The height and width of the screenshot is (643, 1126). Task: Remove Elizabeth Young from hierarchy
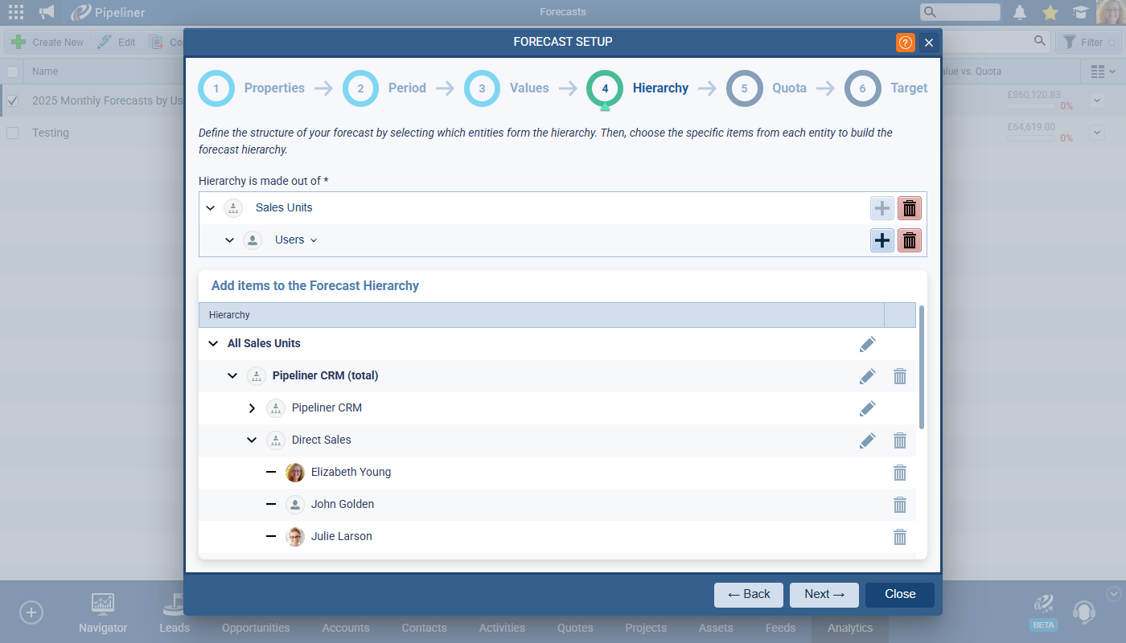900,473
